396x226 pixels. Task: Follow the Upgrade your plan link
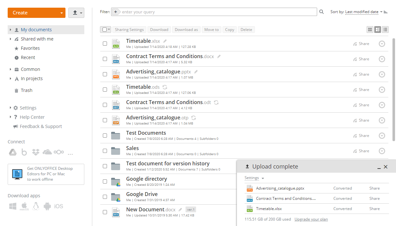(311, 219)
